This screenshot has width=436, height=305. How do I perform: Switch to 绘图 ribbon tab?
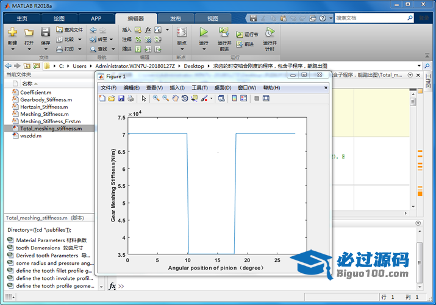pyautogui.click(x=59, y=18)
